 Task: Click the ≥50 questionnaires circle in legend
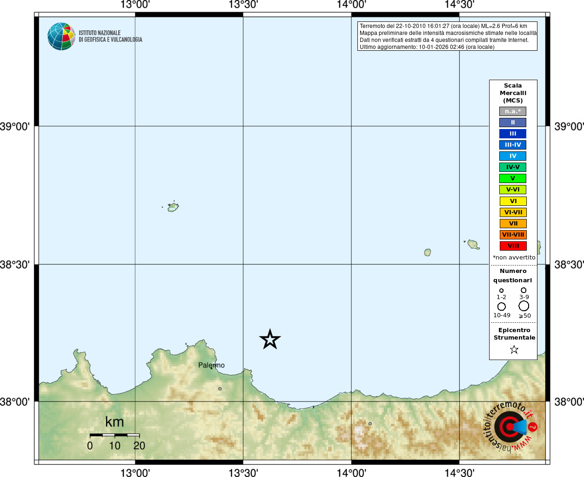pyautogui.click(x=524, y=306)
